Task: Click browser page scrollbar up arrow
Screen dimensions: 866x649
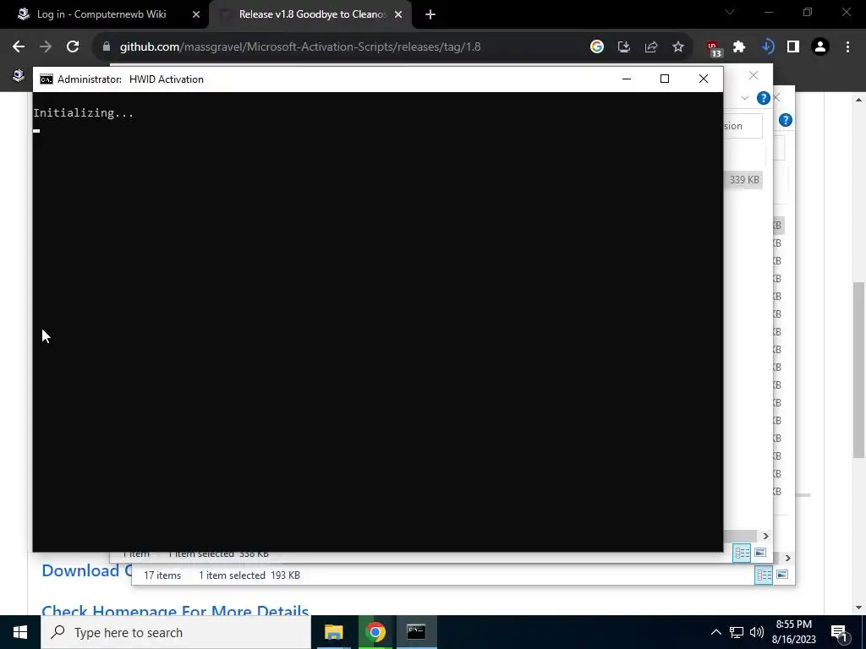Action: (858, 100)
